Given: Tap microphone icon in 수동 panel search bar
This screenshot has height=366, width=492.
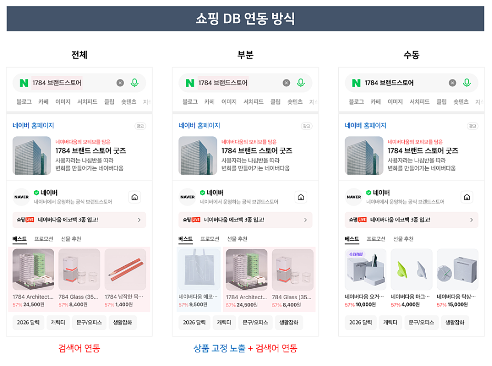Looking at the screenshot, I should tap(467, 83).
